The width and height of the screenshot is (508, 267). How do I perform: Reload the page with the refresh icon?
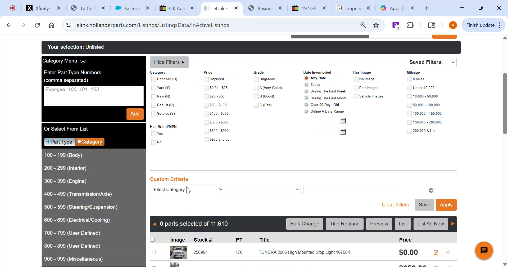(37, 25)
